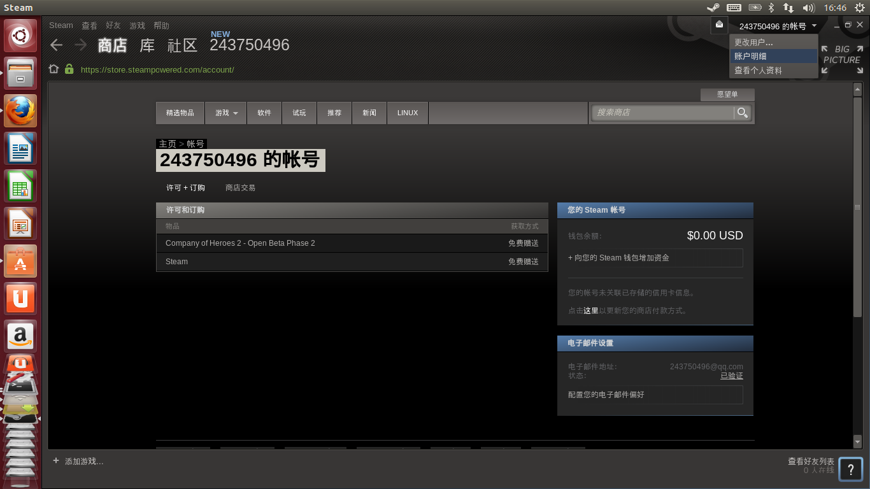
Task: Click the Steam tray icon in top panel
Action: pyautogui.click(x=713, y=8)
